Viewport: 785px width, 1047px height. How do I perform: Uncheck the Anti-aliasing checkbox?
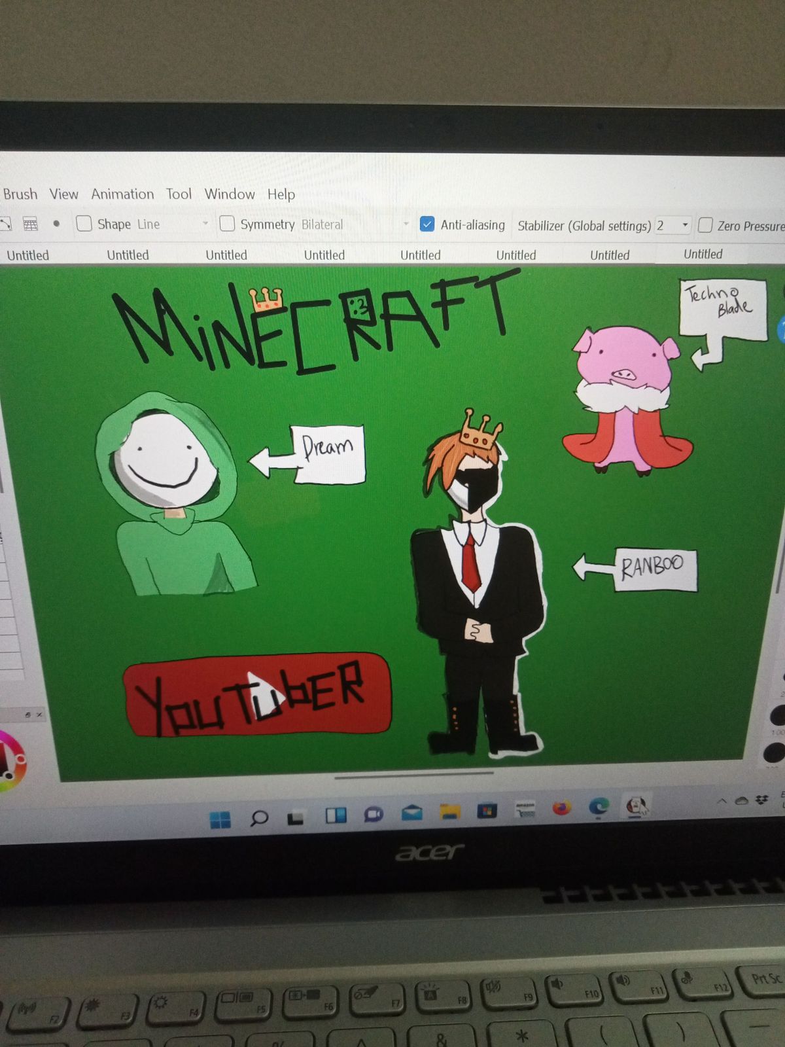(427, 224)
